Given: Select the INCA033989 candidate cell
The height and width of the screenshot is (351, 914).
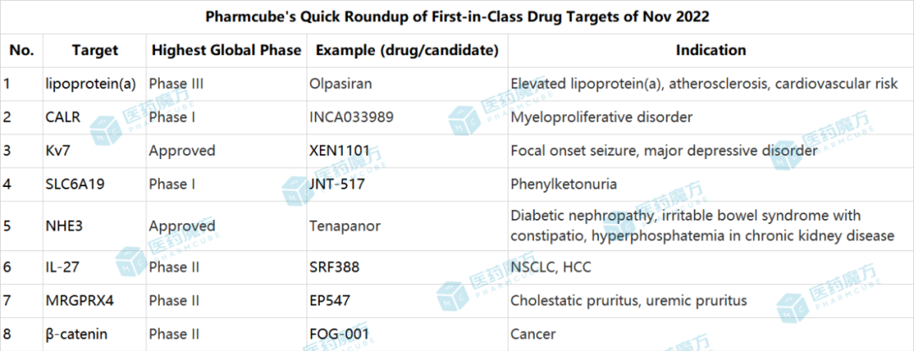Looking at the screenshot, I should [x=351, y=117].
